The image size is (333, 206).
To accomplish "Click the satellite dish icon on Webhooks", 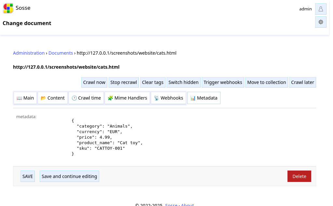I will (x=156, y=98).
